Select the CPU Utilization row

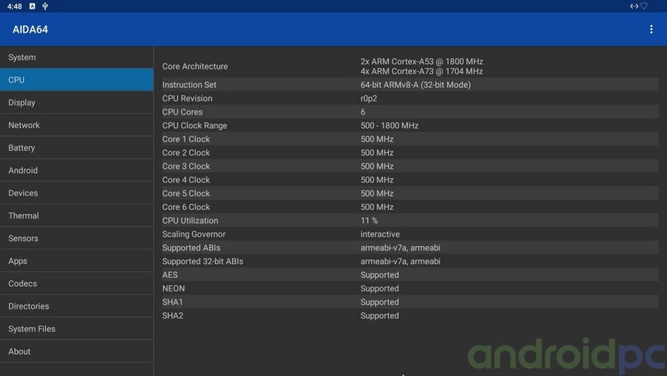(410, 221)
